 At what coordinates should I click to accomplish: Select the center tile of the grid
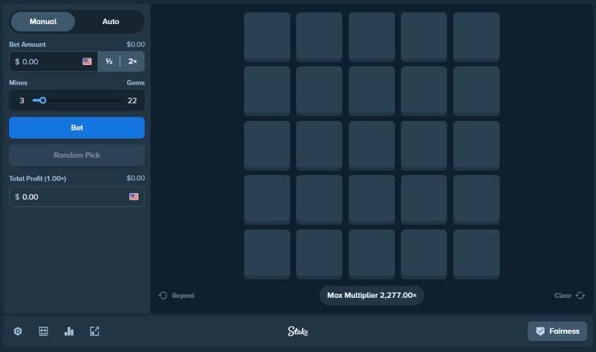tap(371, 146)
